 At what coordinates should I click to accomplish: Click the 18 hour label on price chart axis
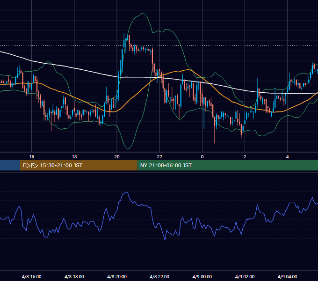tap(74, 157)
